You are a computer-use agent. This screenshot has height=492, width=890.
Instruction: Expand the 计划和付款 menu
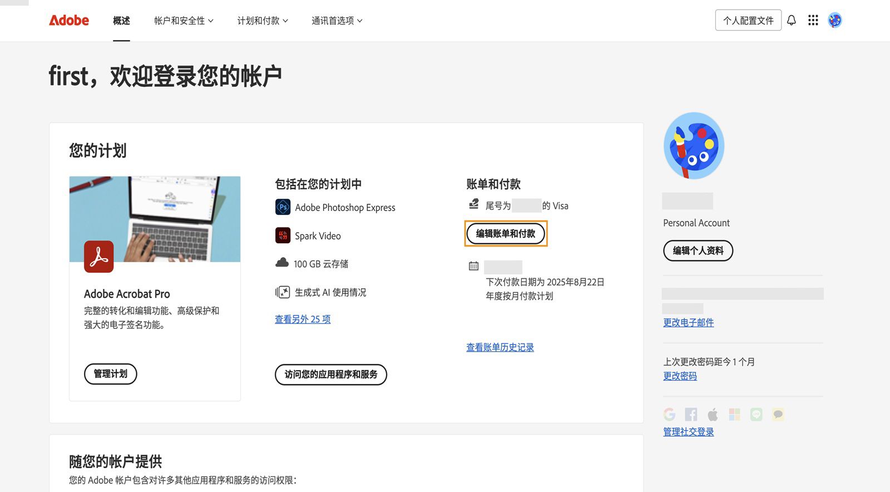click(263, 21)
